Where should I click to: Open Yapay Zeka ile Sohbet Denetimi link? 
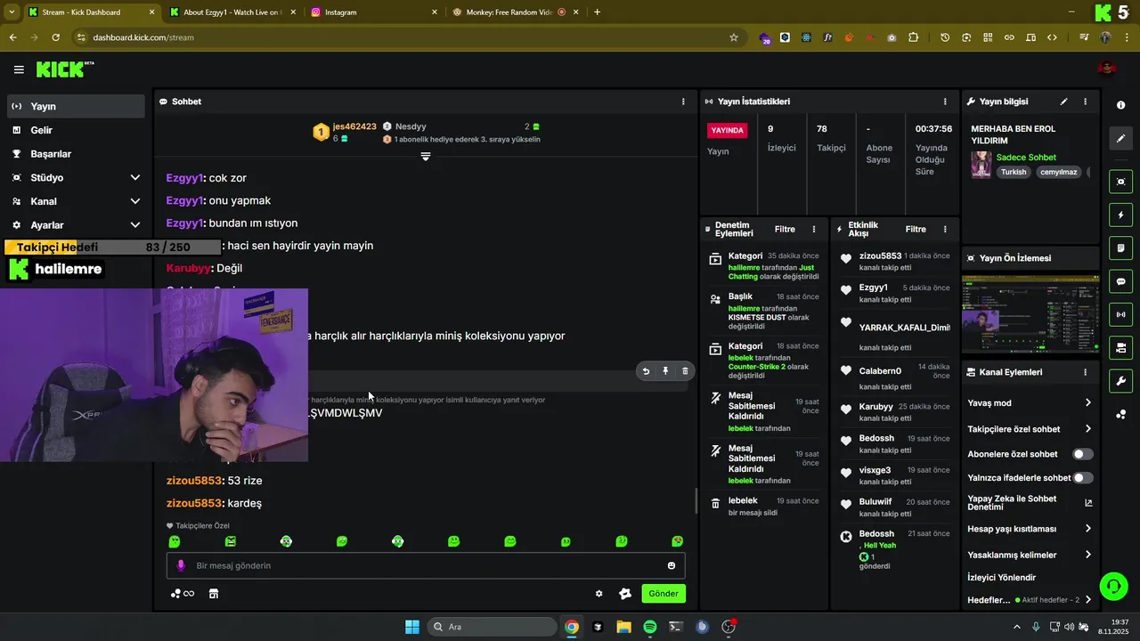coord(1030,503)
